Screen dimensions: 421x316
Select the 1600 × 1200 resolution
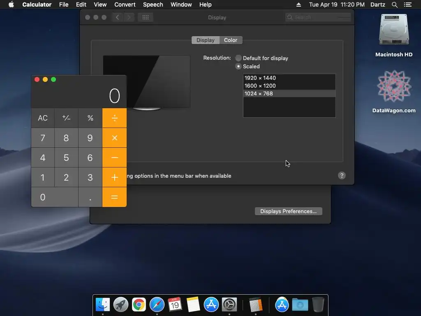click(289, 86)
